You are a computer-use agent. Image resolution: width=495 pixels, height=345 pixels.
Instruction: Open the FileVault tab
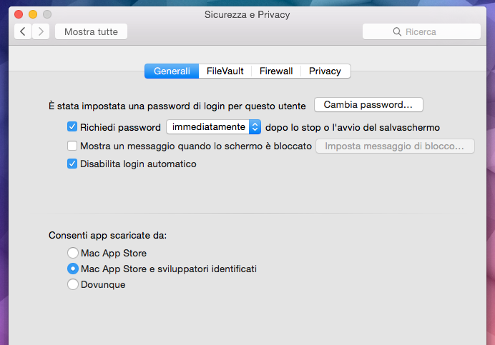pyautogui.click(x=225, y=71)
